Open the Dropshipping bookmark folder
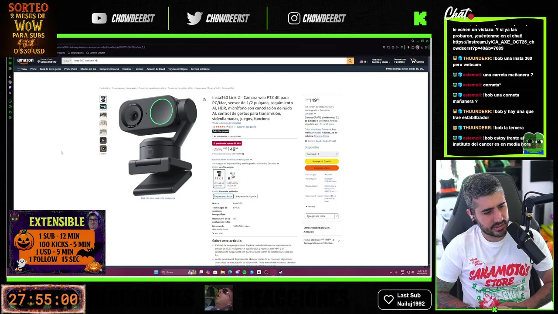 76,53
